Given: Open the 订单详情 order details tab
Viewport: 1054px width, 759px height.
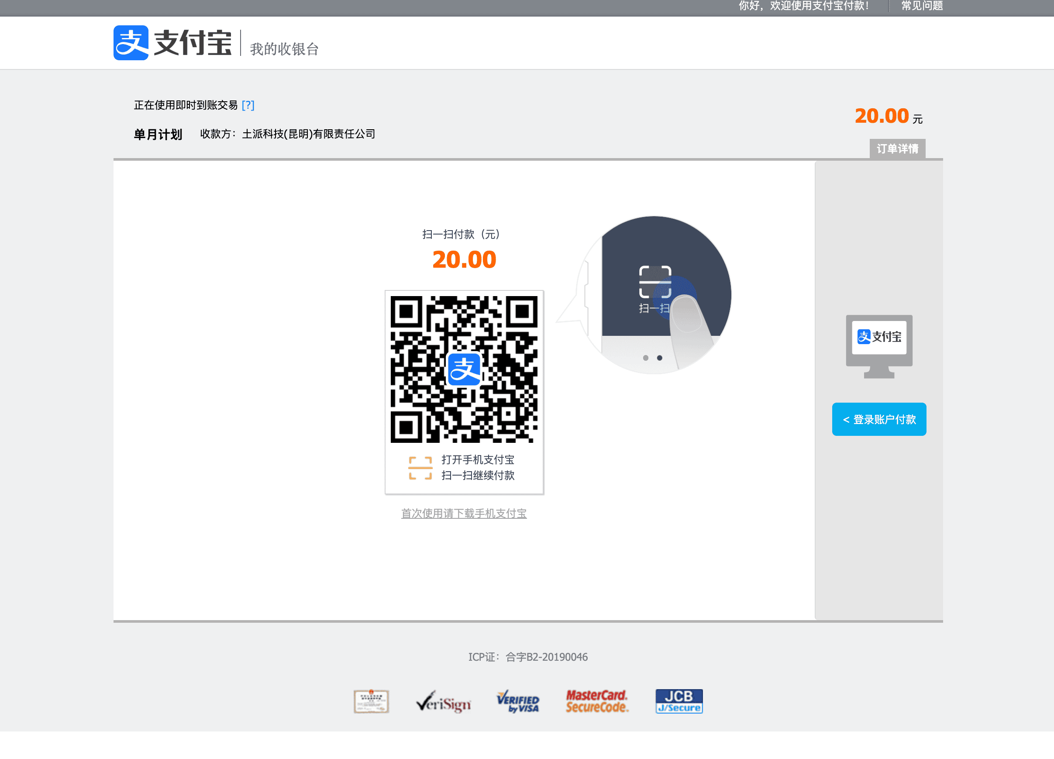Looking at the screenshot, I should tap(897, 149).
